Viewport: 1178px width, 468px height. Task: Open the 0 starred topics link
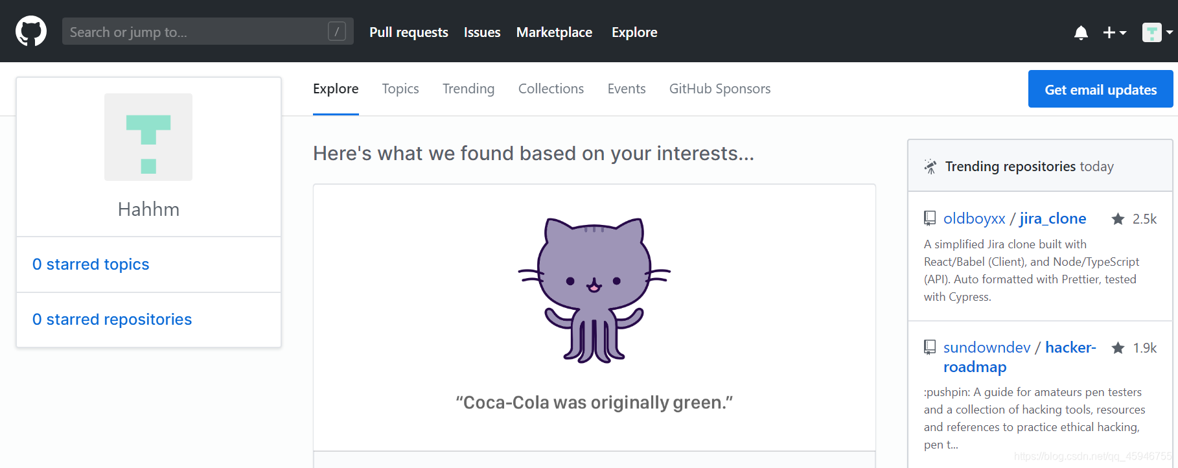click(x=91, y=264)
